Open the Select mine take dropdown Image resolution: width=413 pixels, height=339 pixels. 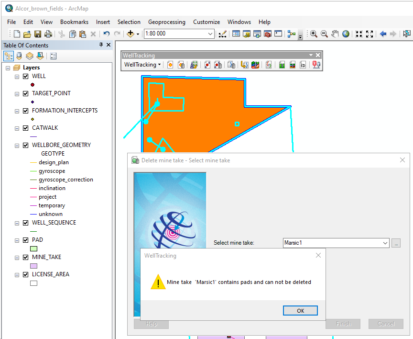pyautogui.click(x=385, y=243)
